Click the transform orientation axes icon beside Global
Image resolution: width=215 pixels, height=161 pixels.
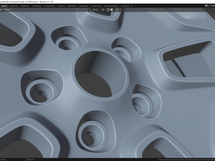[x=90, y=10]
